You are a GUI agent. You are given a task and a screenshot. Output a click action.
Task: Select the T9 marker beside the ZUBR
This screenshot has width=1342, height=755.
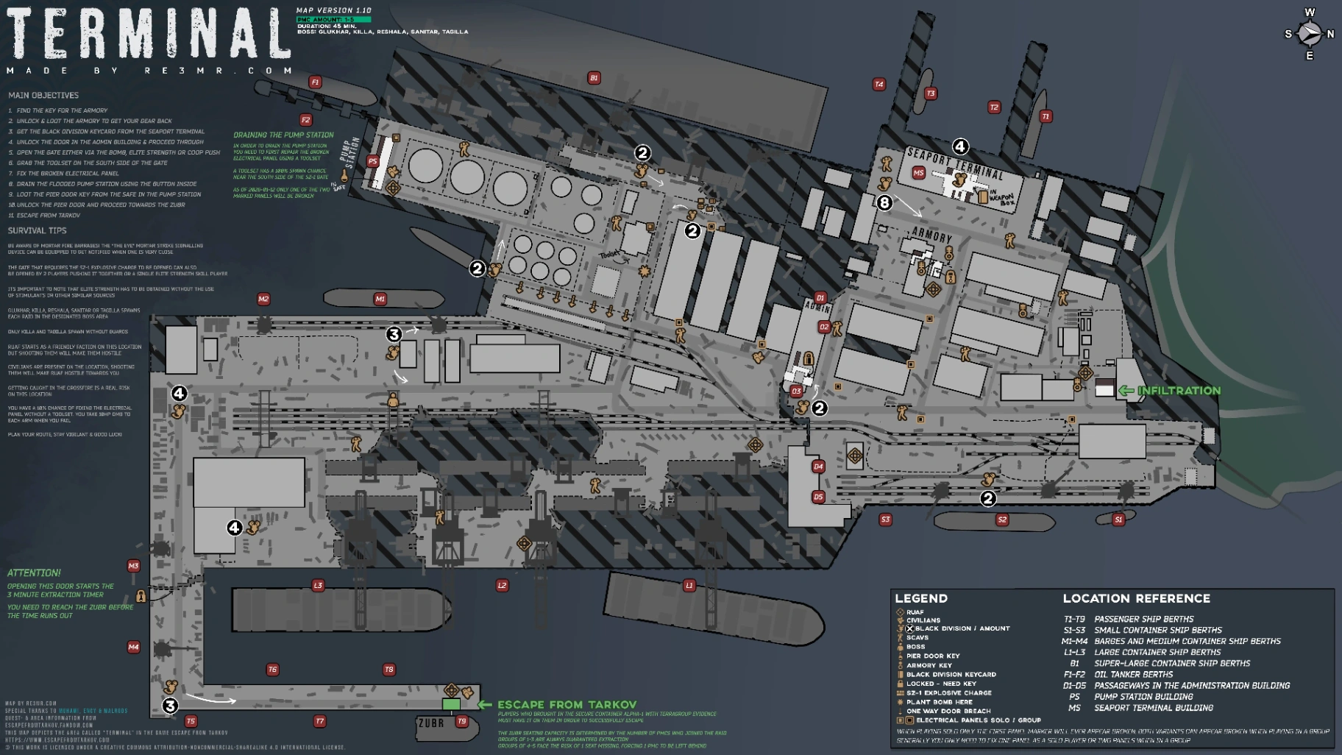(x=462, y=721)
